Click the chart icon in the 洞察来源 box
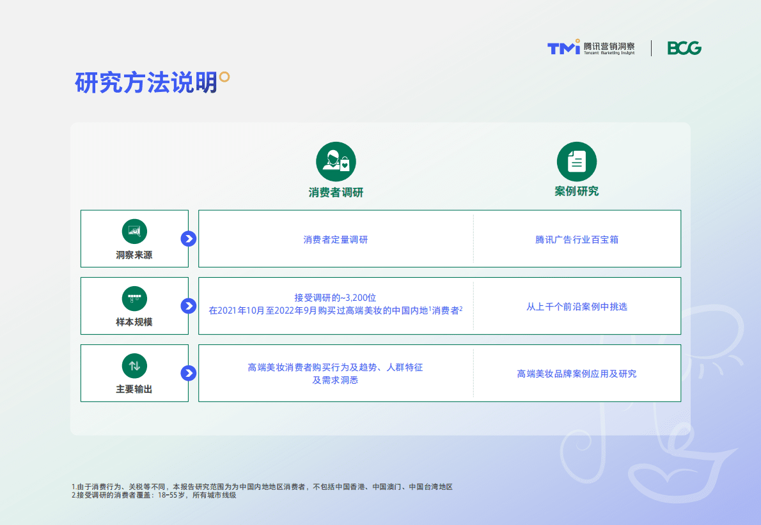 134,231
